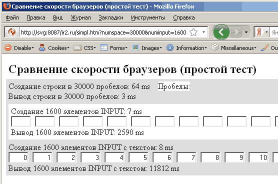The width and height of the screenshot is (278, 184).
Task: Click the URL address field
Action: coord(103,32)
